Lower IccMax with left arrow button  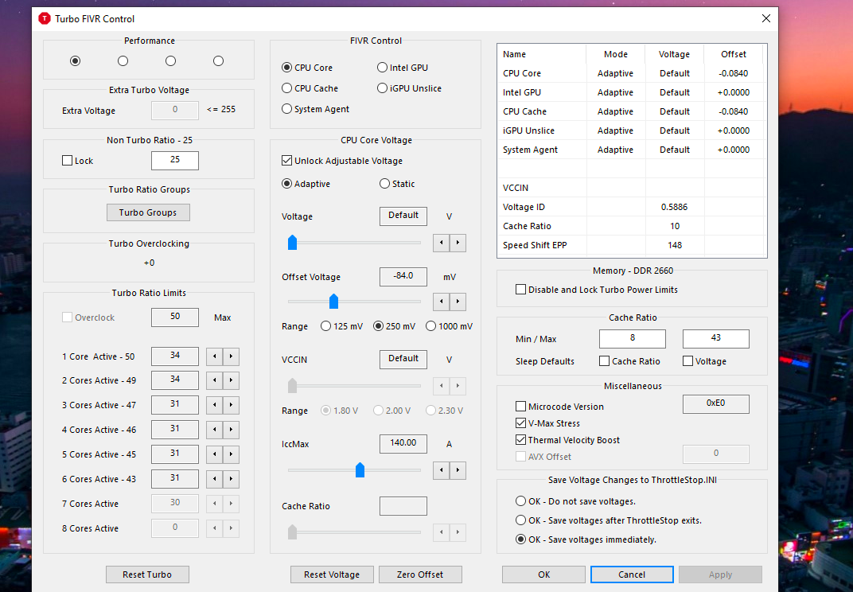(x=441, y=470)
